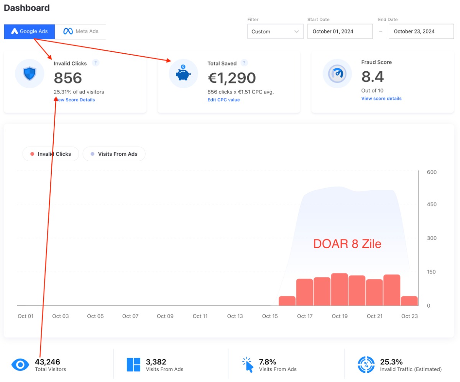
Task: Click the 25.31% of ad visitors text
Action: pyautogui.click(x=79, y=92)
